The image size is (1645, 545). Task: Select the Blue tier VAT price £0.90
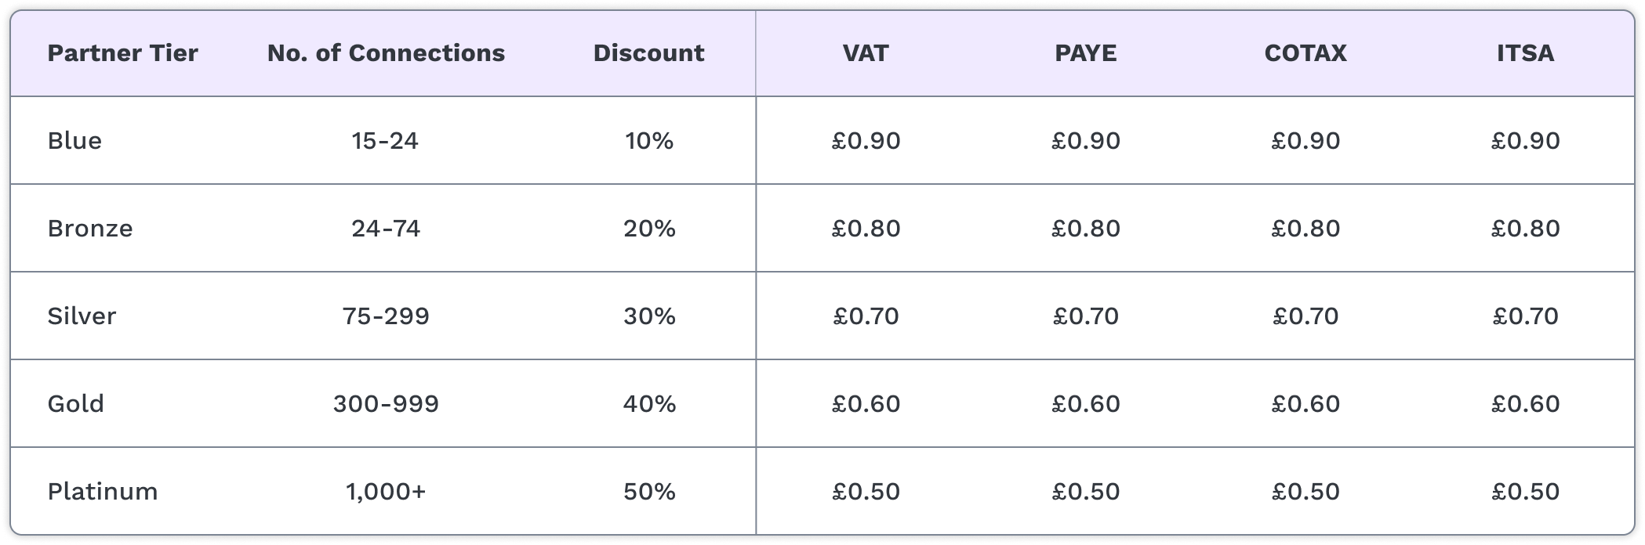(866, 141)
